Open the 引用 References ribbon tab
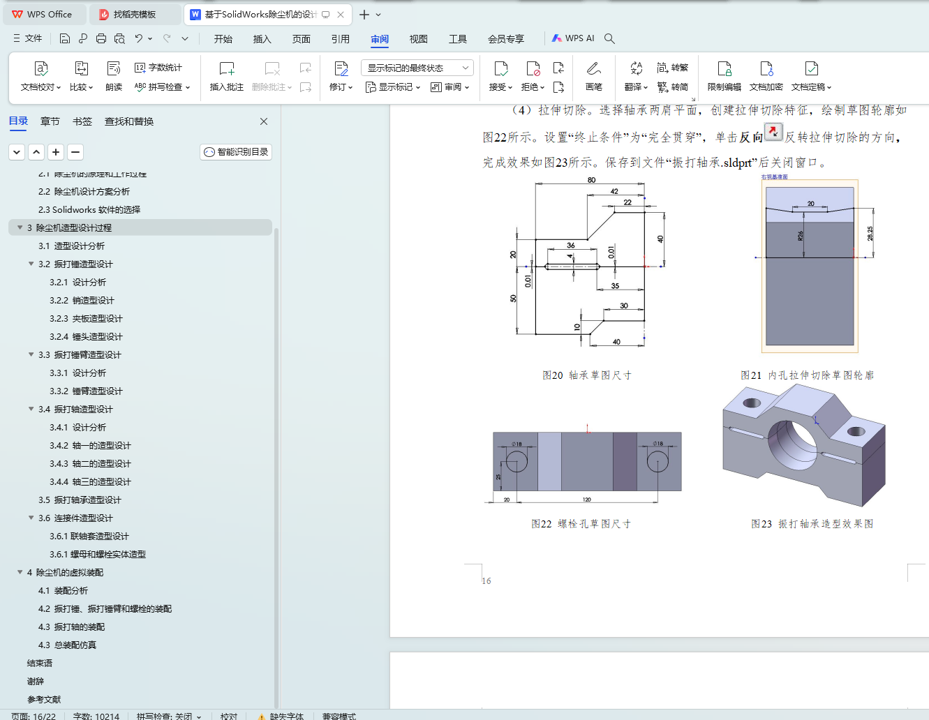 tap(341, 39)
